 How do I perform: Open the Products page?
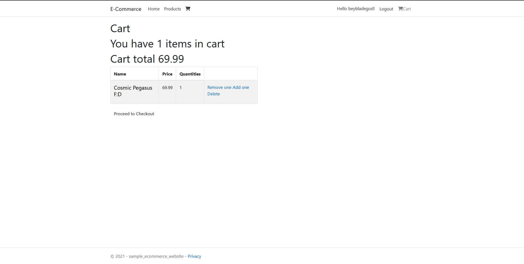click(172, 9)
